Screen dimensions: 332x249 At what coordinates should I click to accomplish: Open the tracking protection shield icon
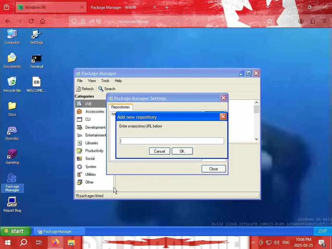74,21
